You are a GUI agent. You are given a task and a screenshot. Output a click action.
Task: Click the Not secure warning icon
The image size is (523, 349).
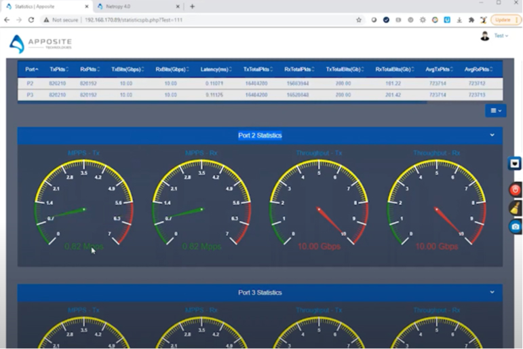tap(46, 20)
